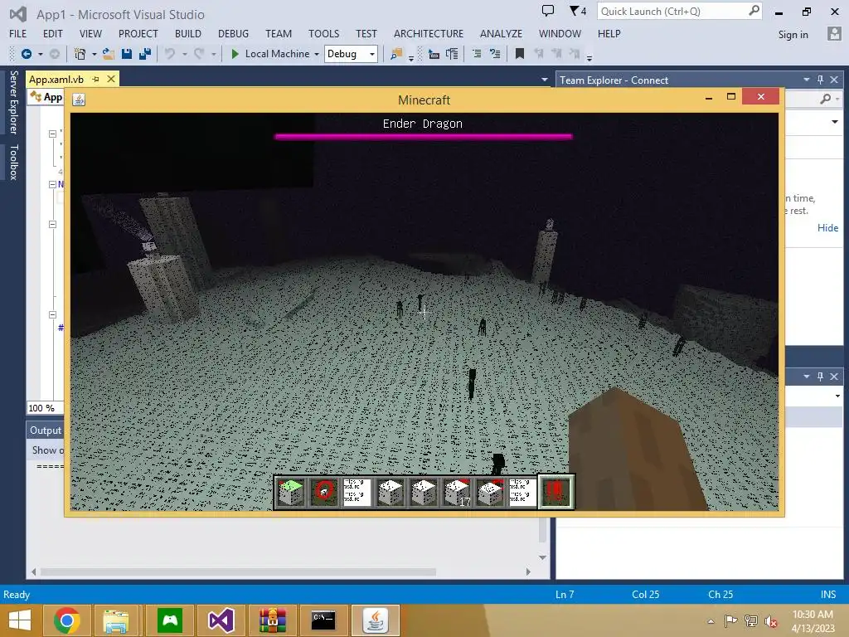Viewport: 849px width, 637px height.
Task: Click the Ender Dragon boss health bar
Action: 424,137
